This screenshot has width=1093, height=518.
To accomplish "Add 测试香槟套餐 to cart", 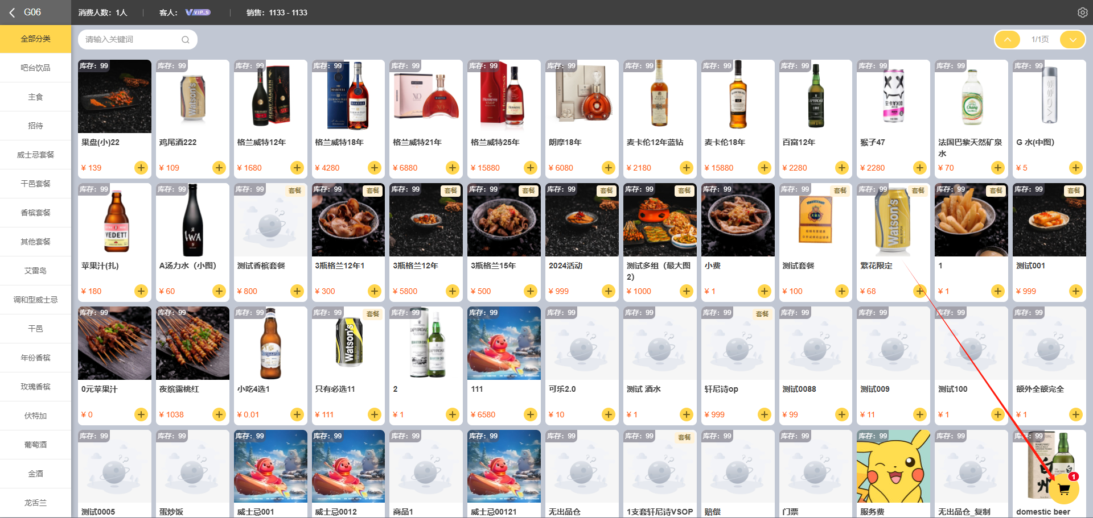I will tap(297, 291).
